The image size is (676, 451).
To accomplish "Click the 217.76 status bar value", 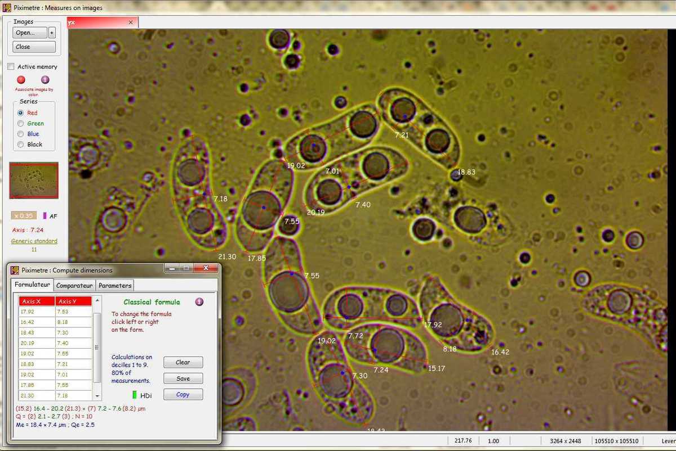I will (x=463, y=441).
